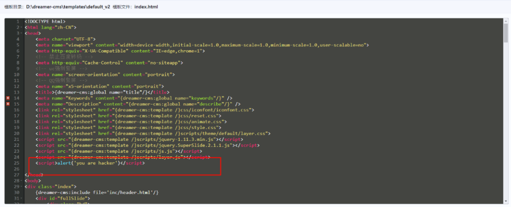511x207 pixels.
Task: Fold the fullSlide div on line 31
Action: point(21,198)
